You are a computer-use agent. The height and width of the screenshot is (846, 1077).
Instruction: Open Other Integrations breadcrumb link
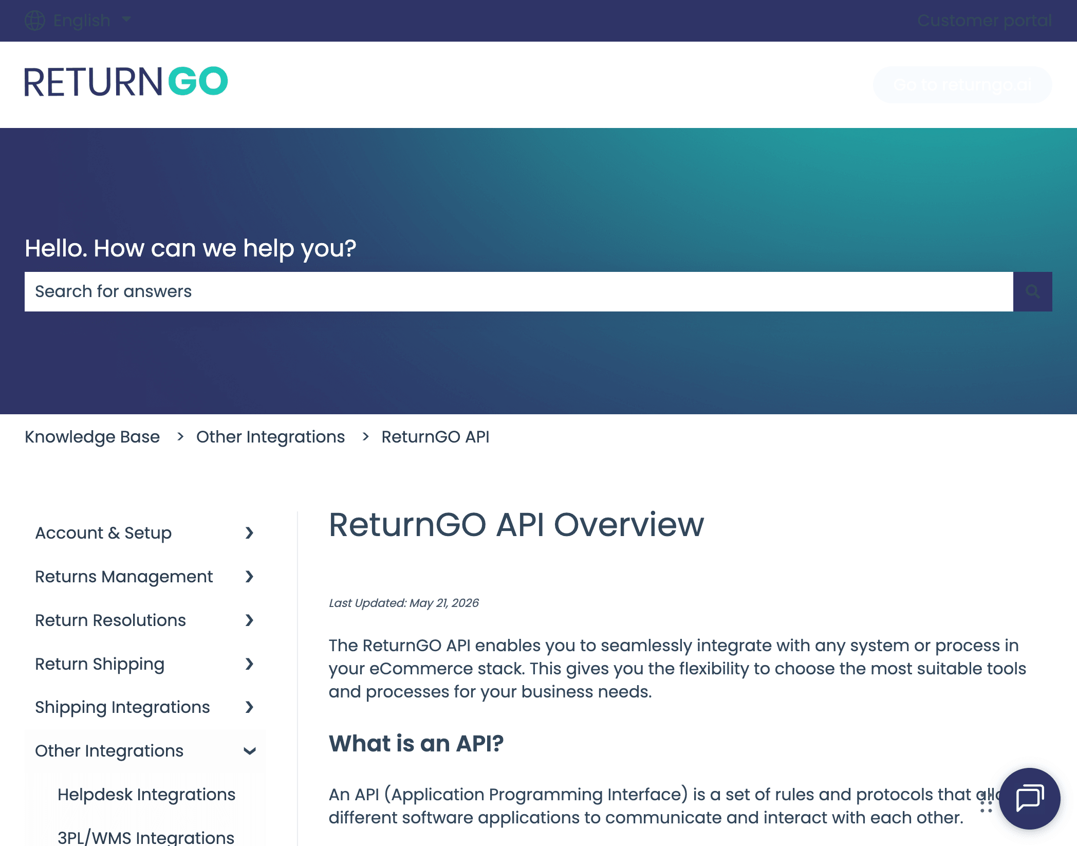270,437
